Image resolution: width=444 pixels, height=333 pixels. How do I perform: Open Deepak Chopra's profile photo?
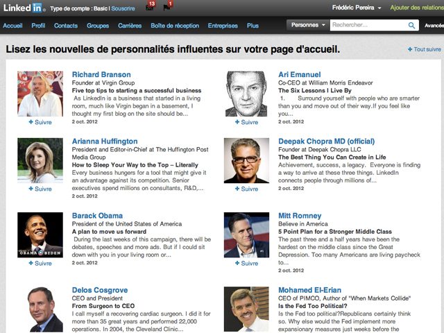tap(247, 160)
